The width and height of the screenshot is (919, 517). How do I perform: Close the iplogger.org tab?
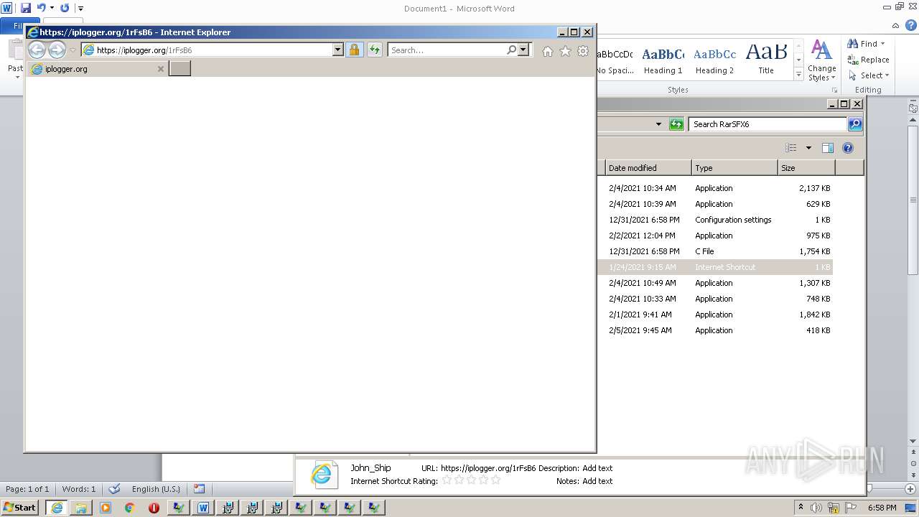(x=161, y=69)
